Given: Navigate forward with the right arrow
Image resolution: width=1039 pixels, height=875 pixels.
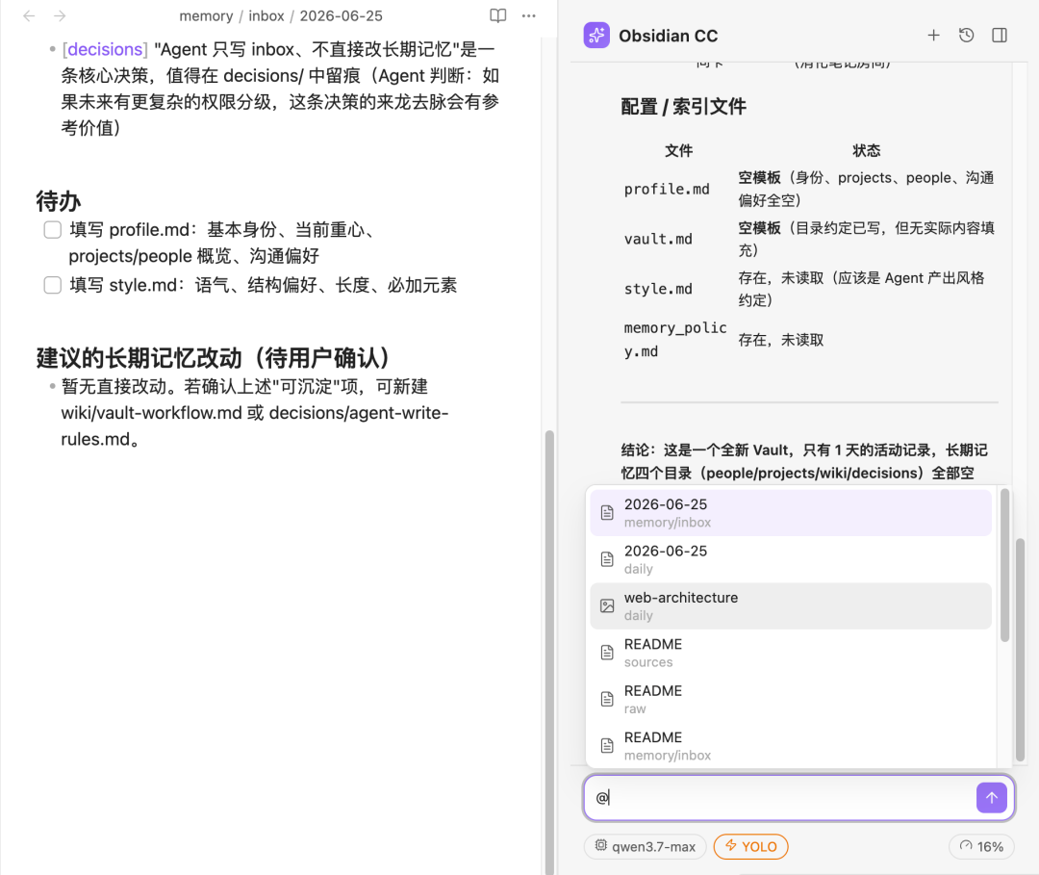Looking at the screenshot, I should pos(60,15).
